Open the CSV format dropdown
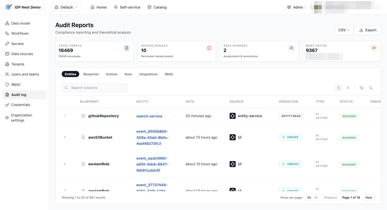The width and height of the screenshot is (387, 210). (x=344, y=30)
